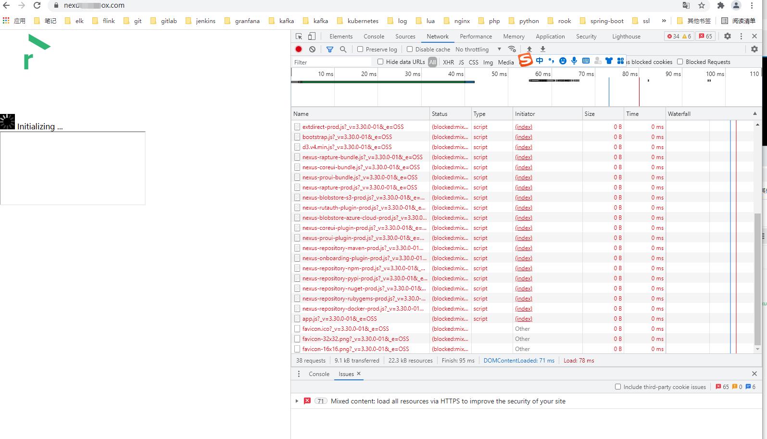Open the Application tab
The image size is (767, 439).
(x=550, y=37)
